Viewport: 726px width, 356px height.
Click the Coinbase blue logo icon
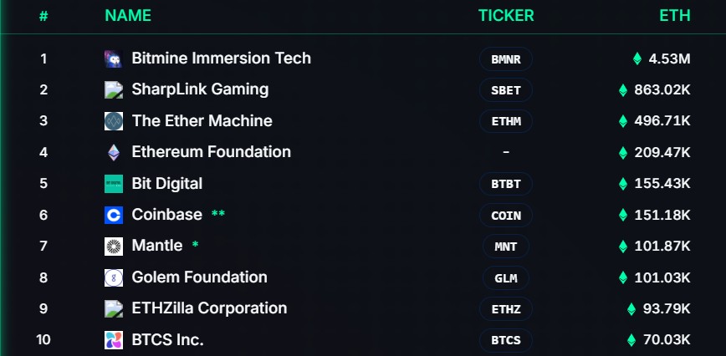tap(113, 215)
